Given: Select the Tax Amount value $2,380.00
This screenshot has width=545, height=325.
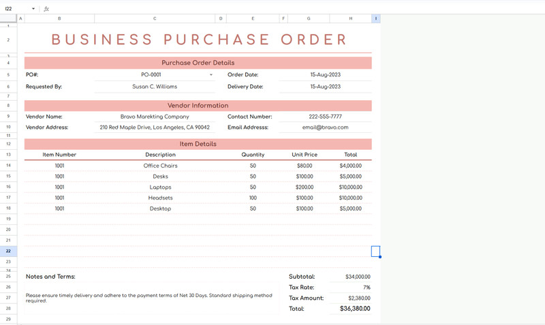Looking at the screenshot, I should coord(351,298).
